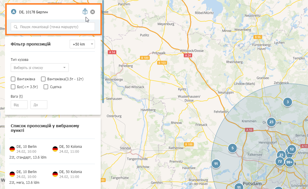Open the 21t, стандарт, 13.6 ldm offer
Image resolution: width=308 pixels, height=189 pixels.
pos(52,152)
